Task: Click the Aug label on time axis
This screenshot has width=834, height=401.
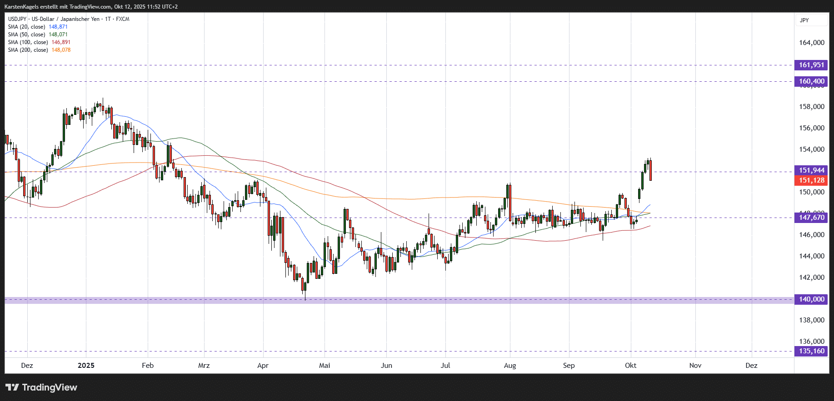Action: (510, 366)
